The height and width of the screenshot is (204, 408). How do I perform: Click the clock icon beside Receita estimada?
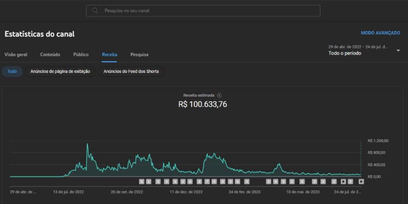pyautogui.click(x=220, y=96)
